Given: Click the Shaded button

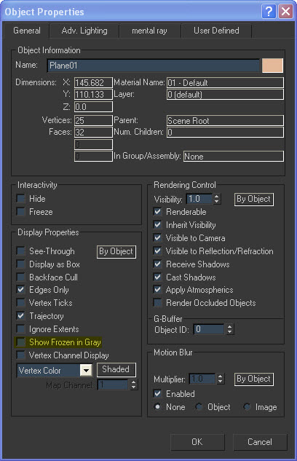Looking at the screenshot, I should click(x=116, y=369).
